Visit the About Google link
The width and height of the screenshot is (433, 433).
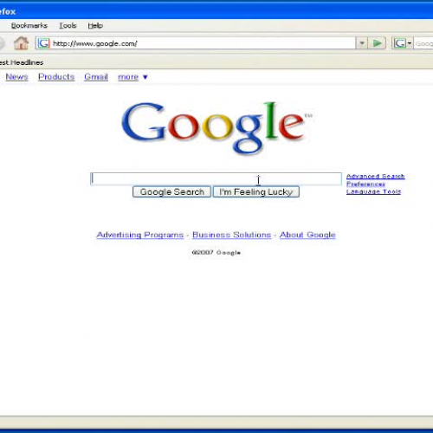pyautogui.click(x=307, y=235)
